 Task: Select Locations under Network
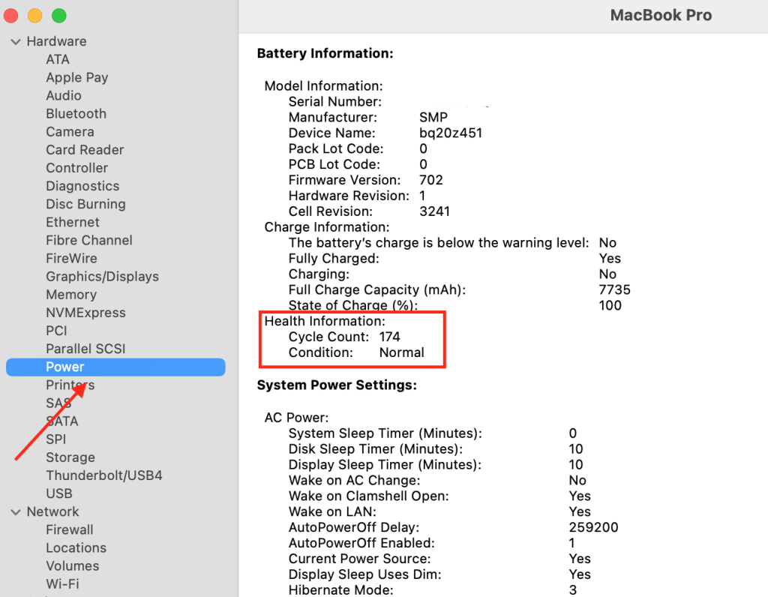tap(76, 548)
